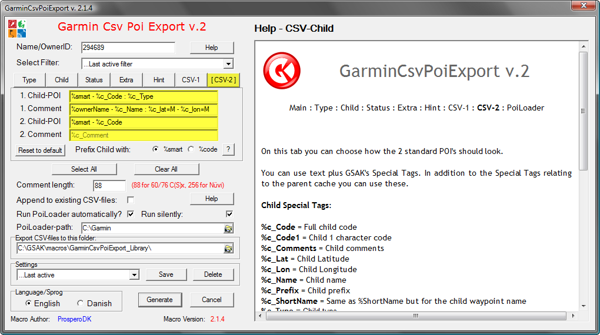This screenshot has height=335, width=600.
Task: Open the Main link in help navigation
Action: 298,108
